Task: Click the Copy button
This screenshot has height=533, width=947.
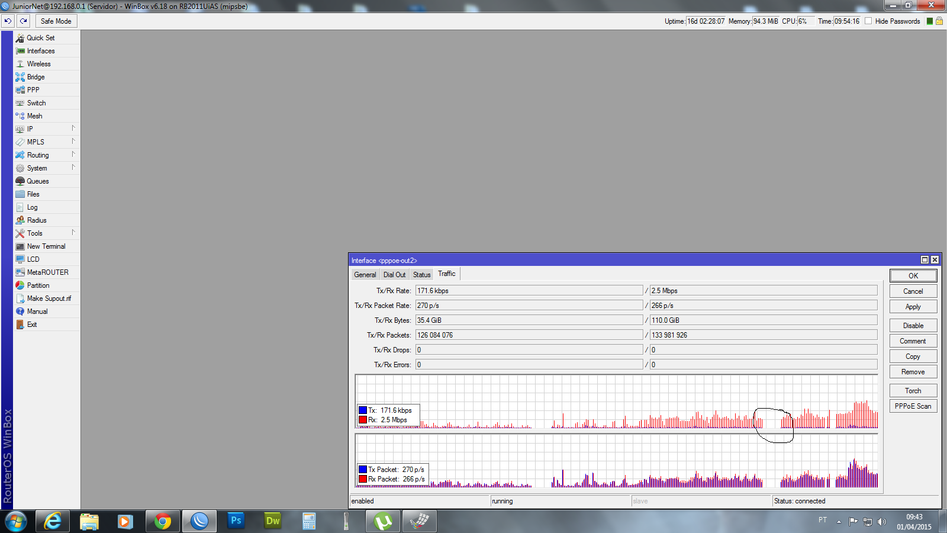Action: pos(913,357)
